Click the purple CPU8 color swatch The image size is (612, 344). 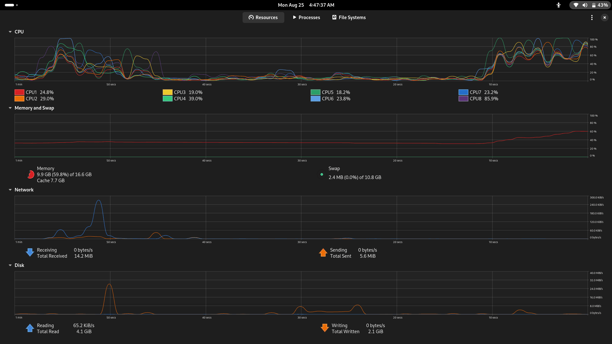(463, 99)
